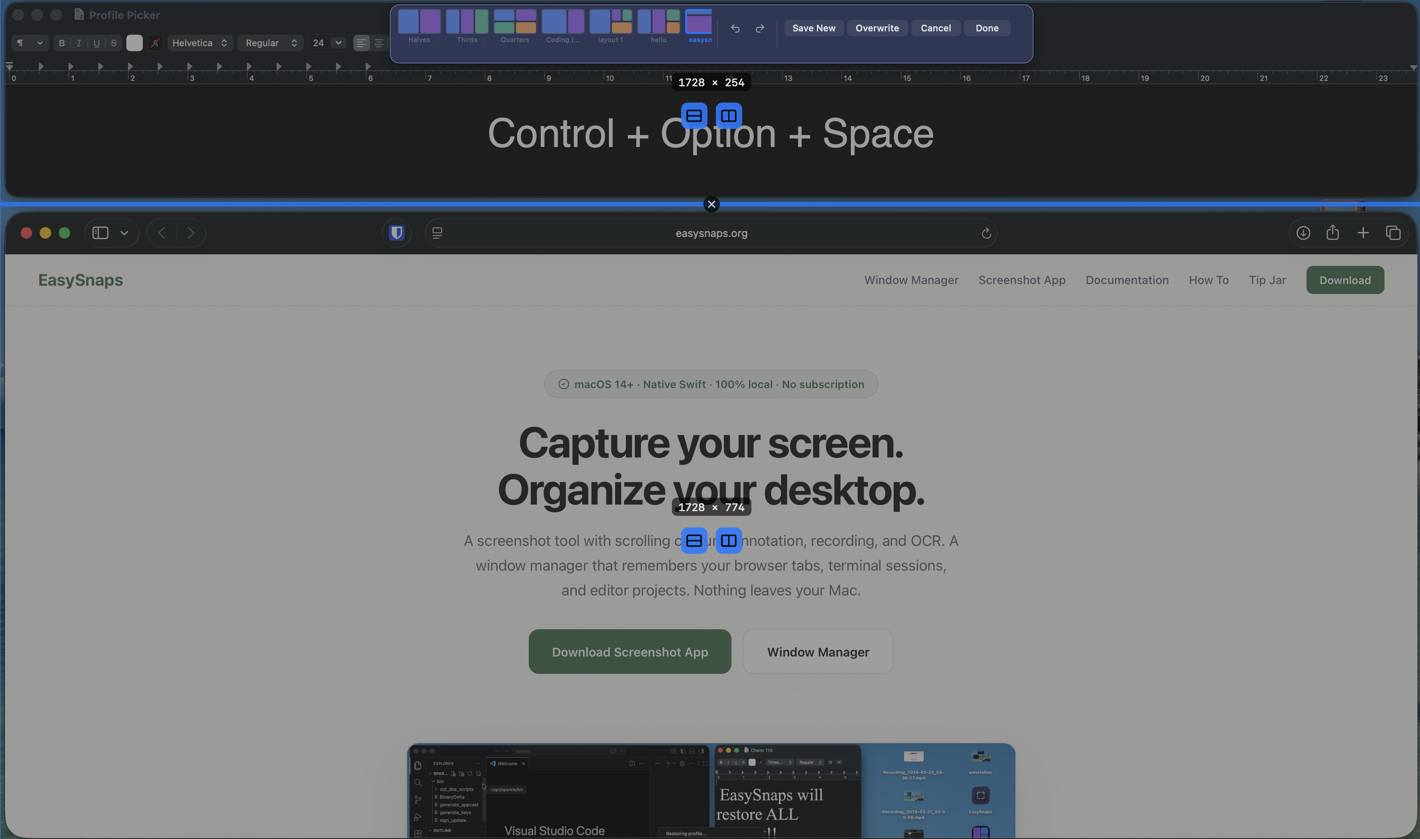Toggle the Safari sidebar
1420x839 pixels.
[x=101, y=233]
